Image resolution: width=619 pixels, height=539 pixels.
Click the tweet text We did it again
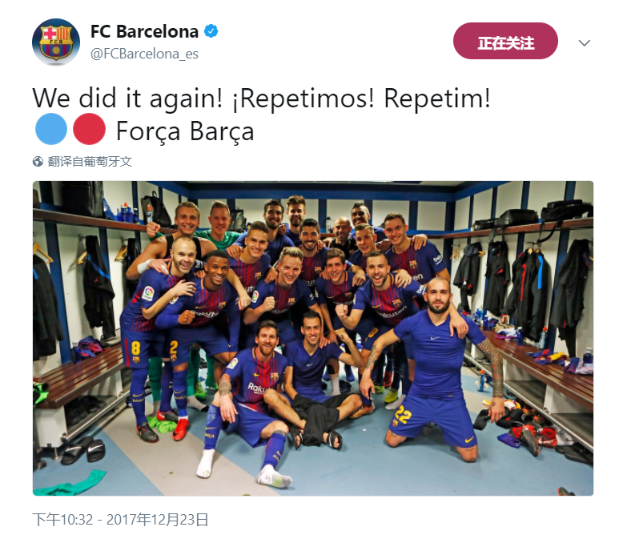click(127, 99)
